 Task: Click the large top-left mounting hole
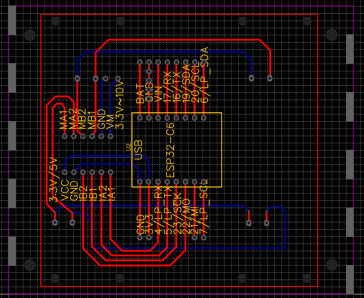pyautogui.click(x=30, y=35)
